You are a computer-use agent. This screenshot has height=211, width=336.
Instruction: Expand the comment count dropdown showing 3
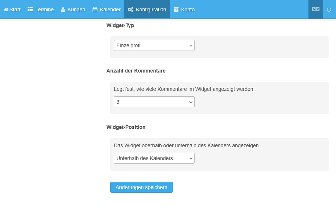coord(154,102)
